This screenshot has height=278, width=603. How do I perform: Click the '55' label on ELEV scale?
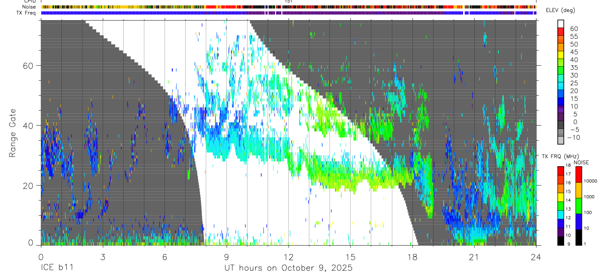pos(574,37)
